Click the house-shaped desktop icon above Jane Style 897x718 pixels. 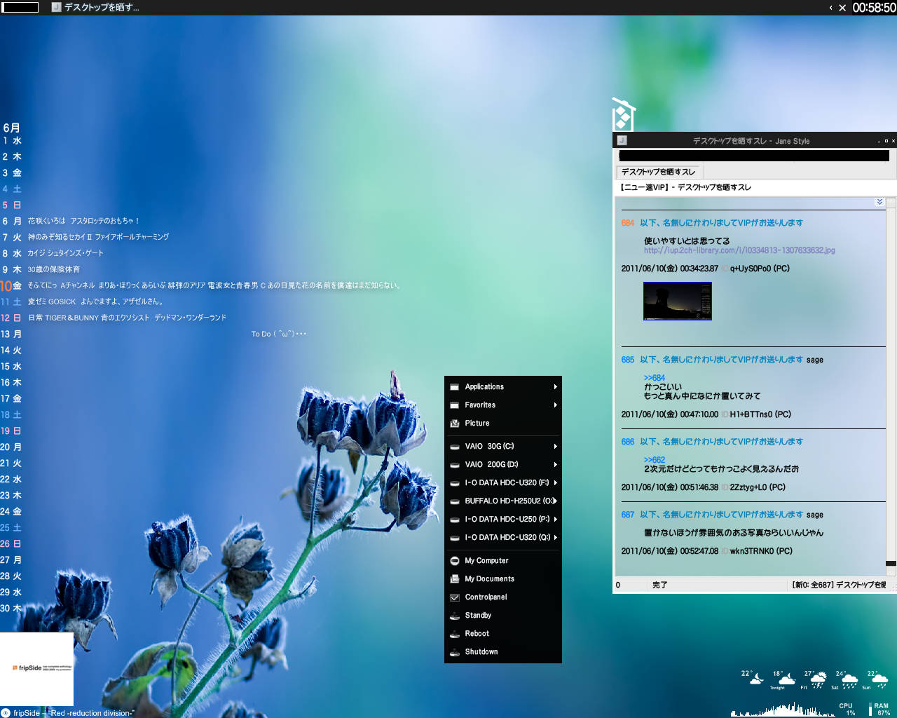click(622, 115)
